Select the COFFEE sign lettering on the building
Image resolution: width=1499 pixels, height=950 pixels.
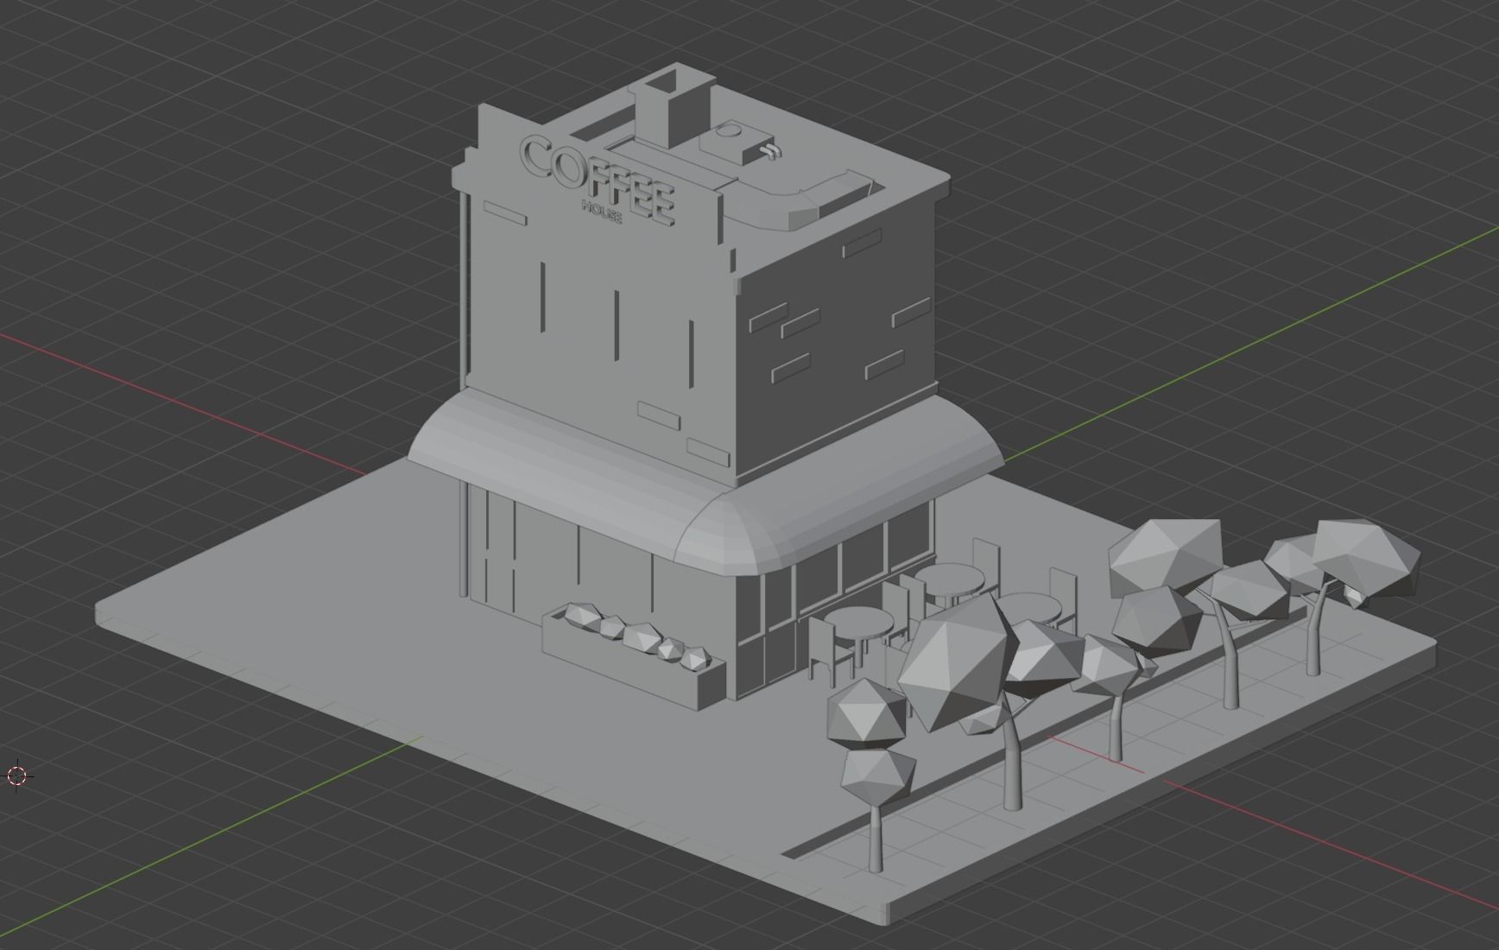point(598,181)
